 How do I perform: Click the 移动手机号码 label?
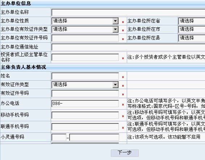(14, 115)
